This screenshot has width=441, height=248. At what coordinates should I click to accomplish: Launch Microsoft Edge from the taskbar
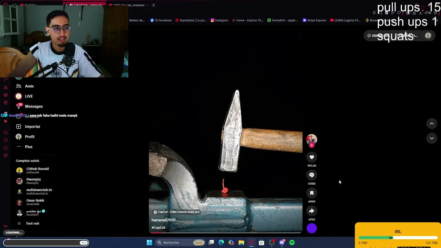pyautogui.click(x=221, y=242)
